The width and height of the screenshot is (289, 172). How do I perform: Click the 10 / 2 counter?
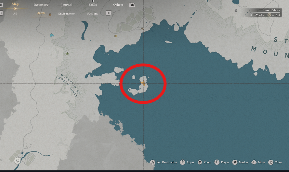(x=276, y=15)
